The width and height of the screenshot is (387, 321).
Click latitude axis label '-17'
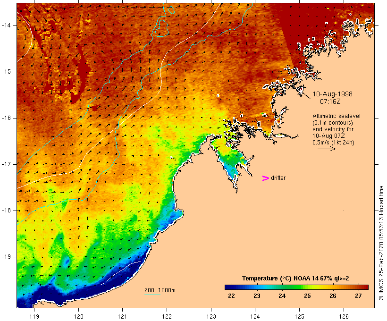click(x=6, y=164)
